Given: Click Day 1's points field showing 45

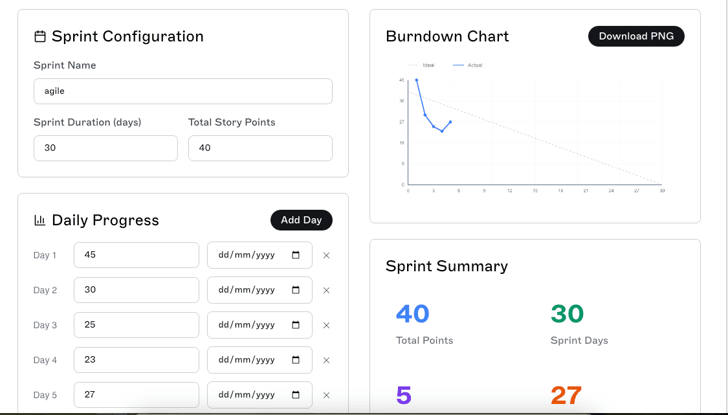Looking at the screenshot, I should pyautogui.click(x=136, y=254).
